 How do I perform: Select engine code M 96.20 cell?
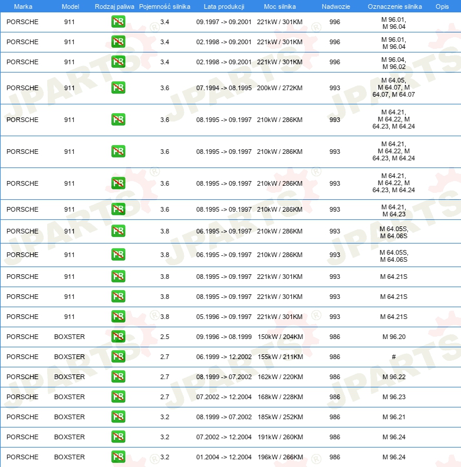394,337
